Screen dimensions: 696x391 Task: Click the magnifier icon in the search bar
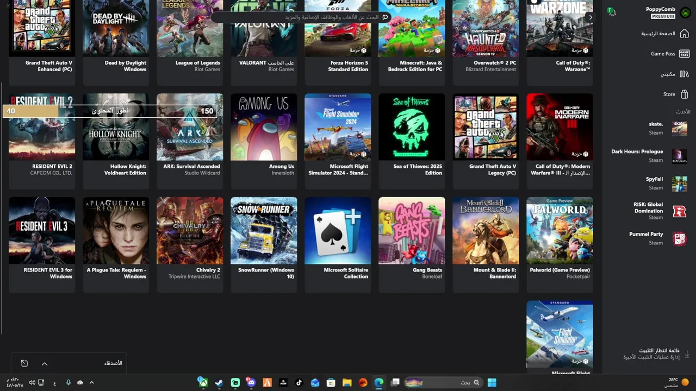[385, 17]
